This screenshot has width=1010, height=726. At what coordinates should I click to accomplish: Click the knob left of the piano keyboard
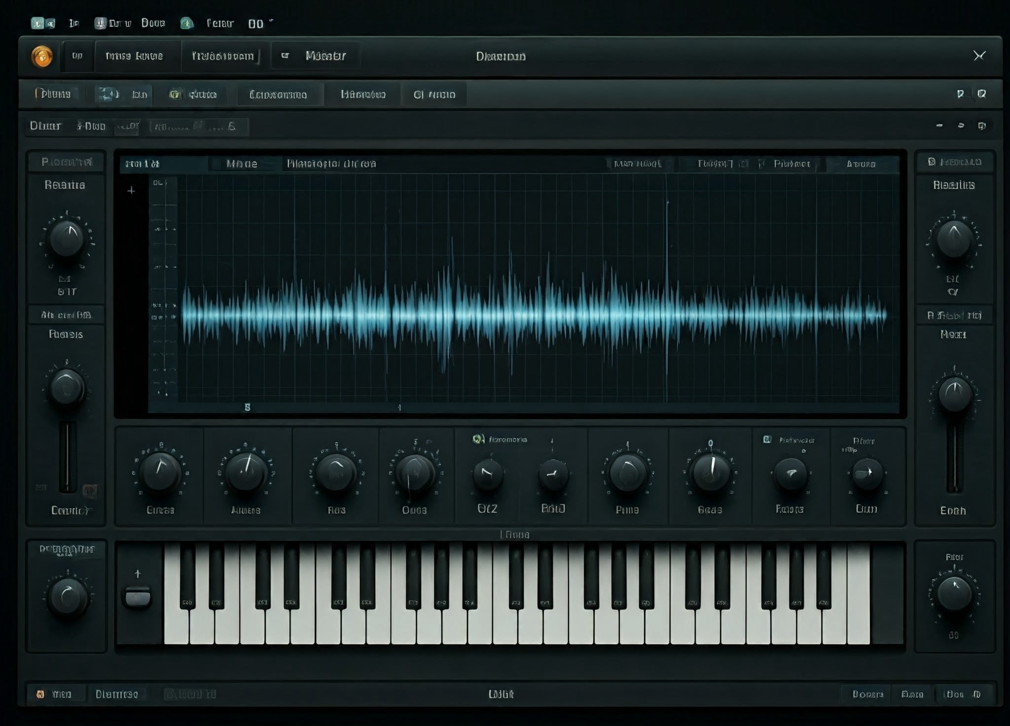[x=67, y=597]
